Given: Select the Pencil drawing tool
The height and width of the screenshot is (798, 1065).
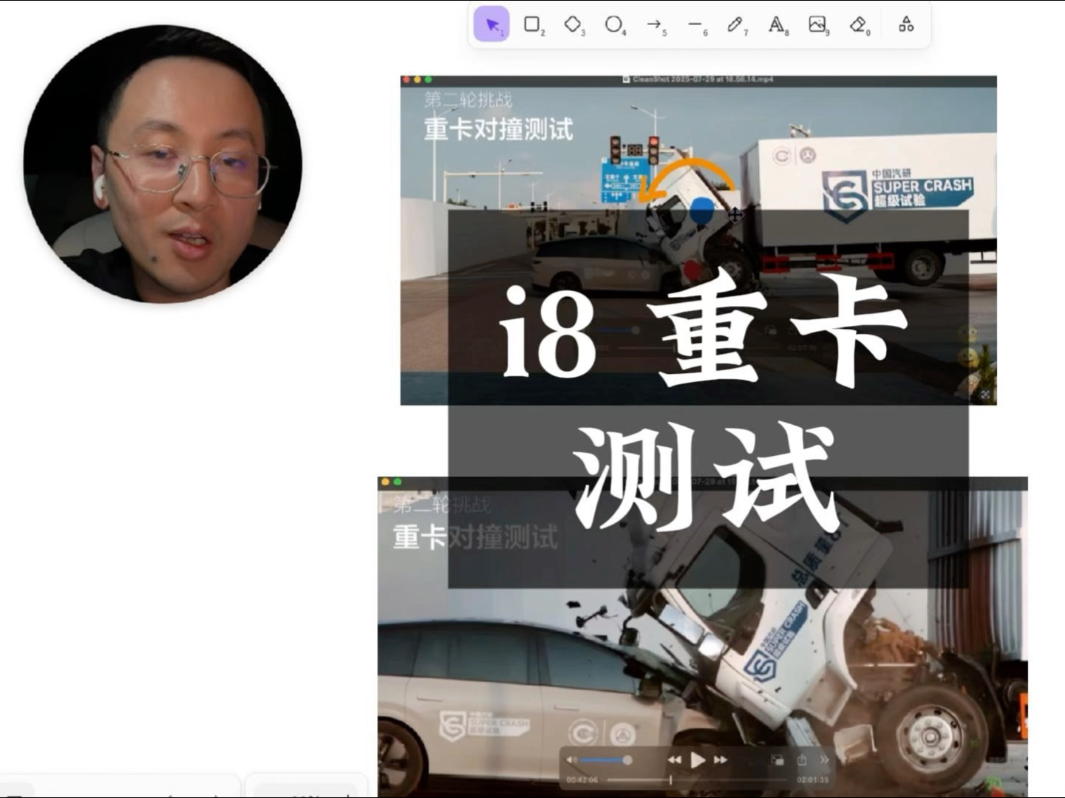Looking at the screenshot, I should (735, 24).
